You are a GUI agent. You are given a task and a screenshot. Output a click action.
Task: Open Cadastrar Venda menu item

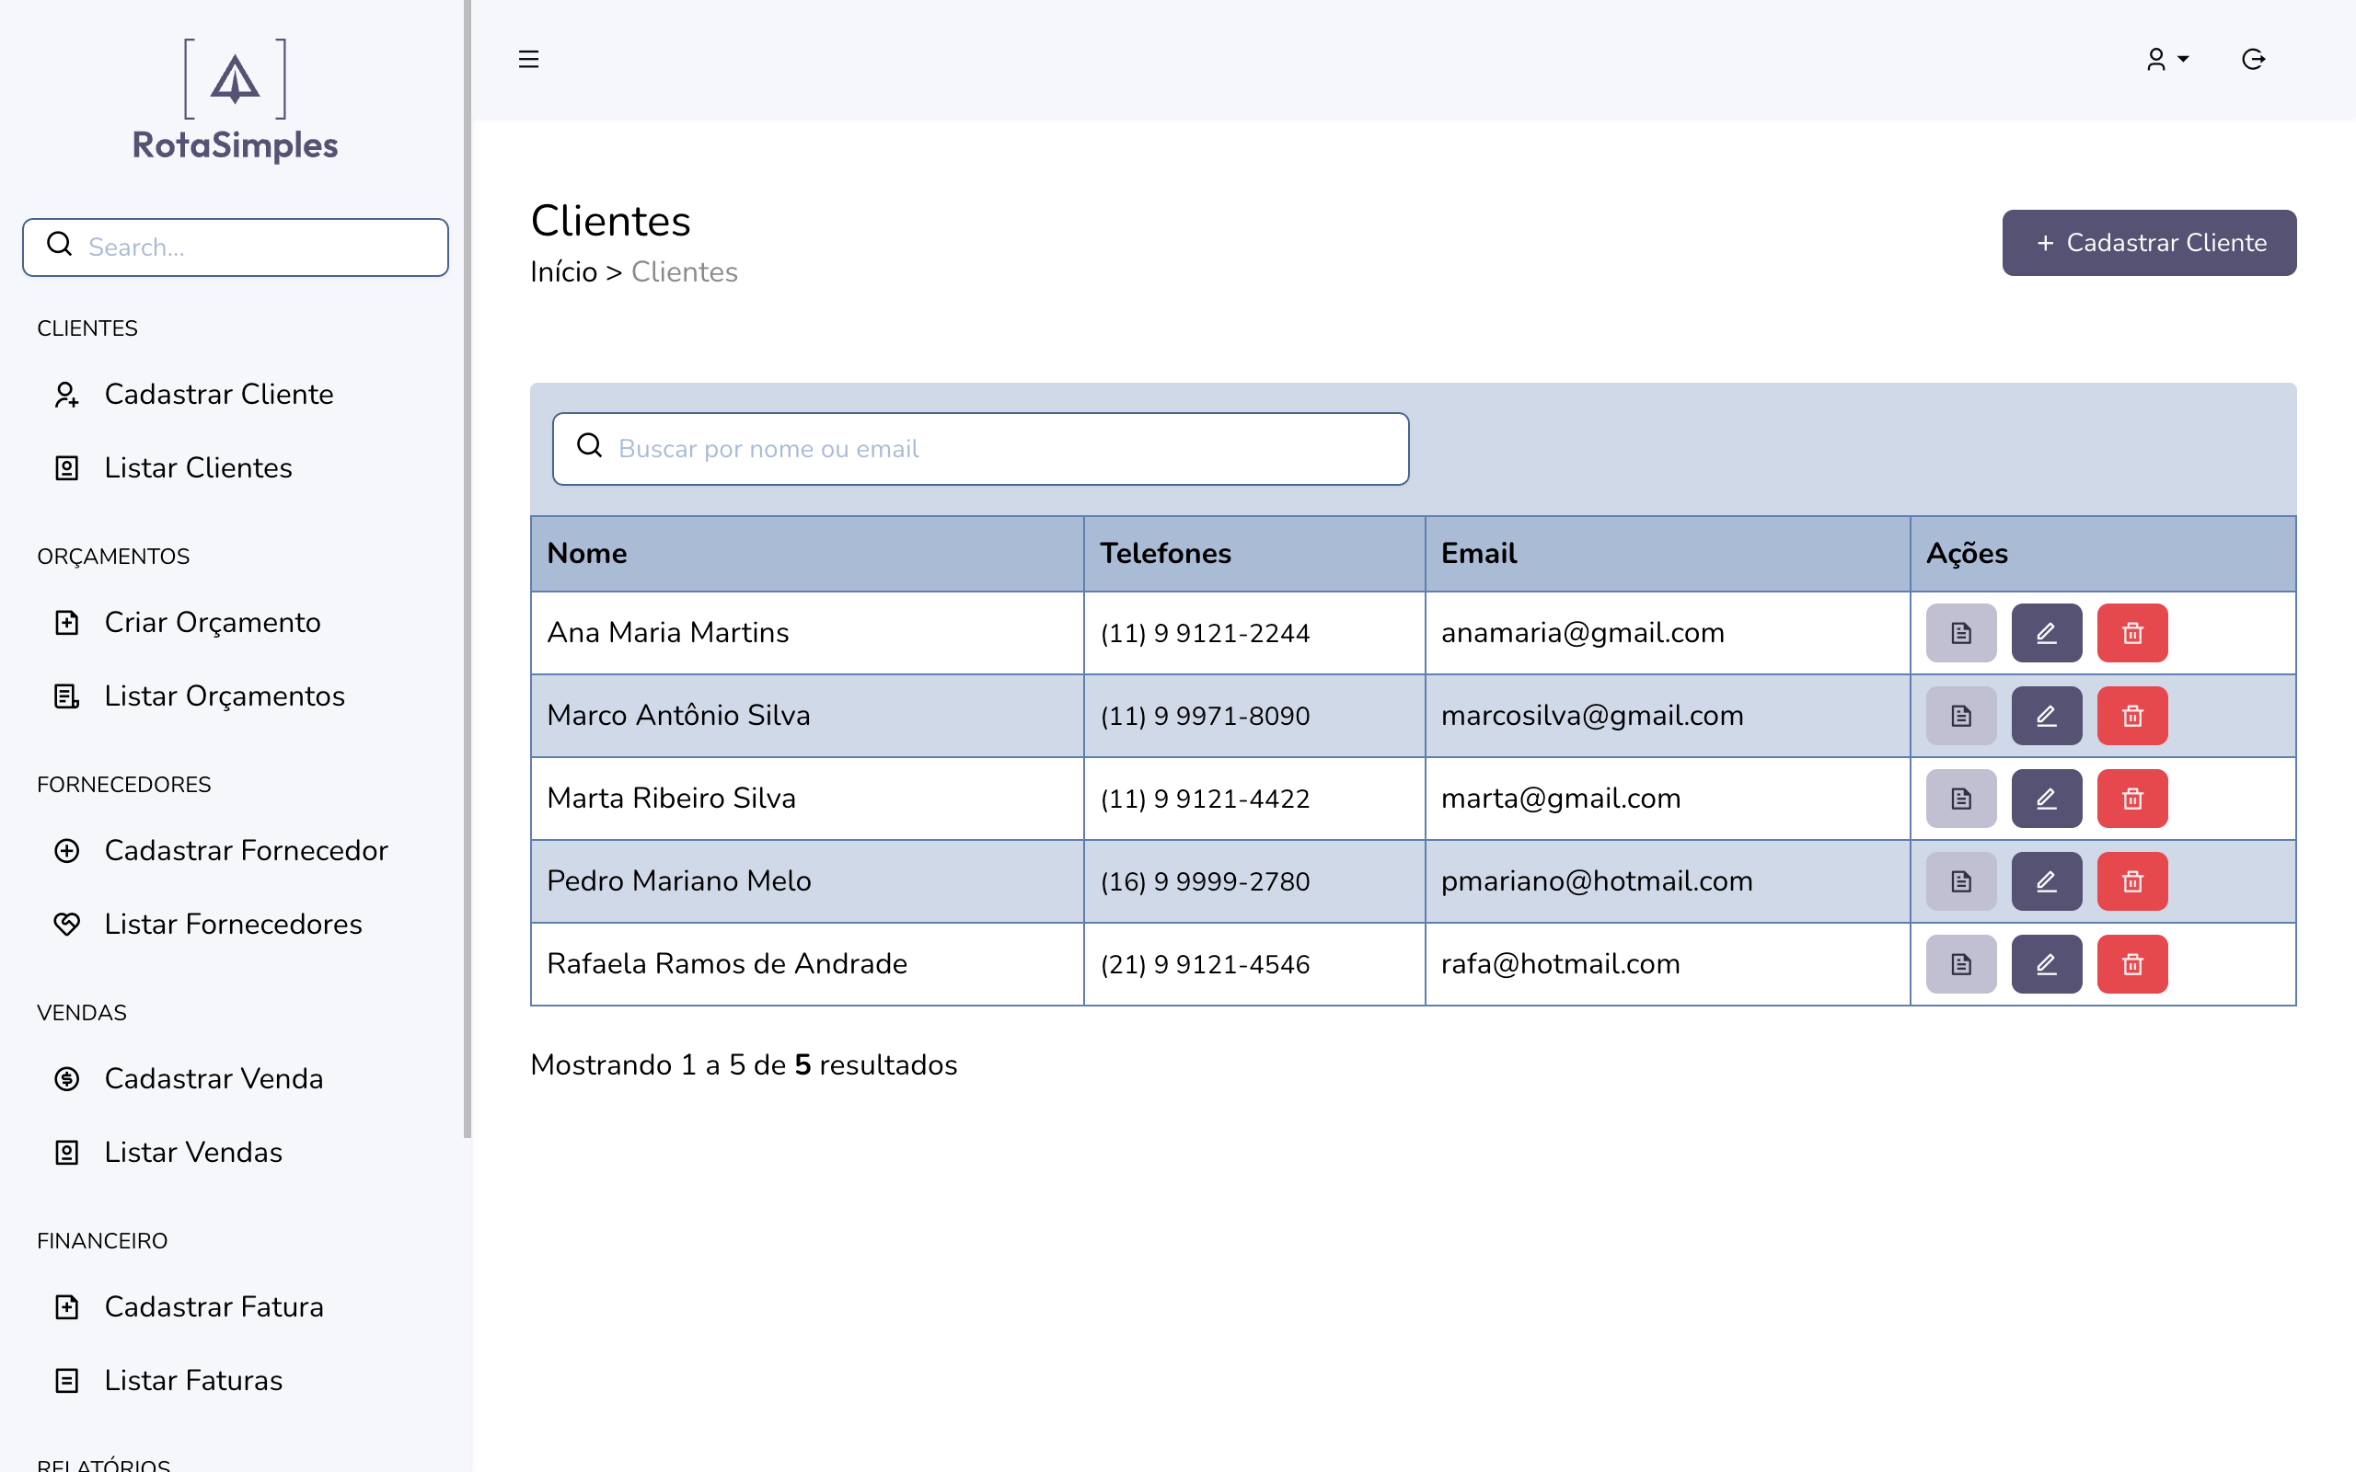coord(189,1078)
